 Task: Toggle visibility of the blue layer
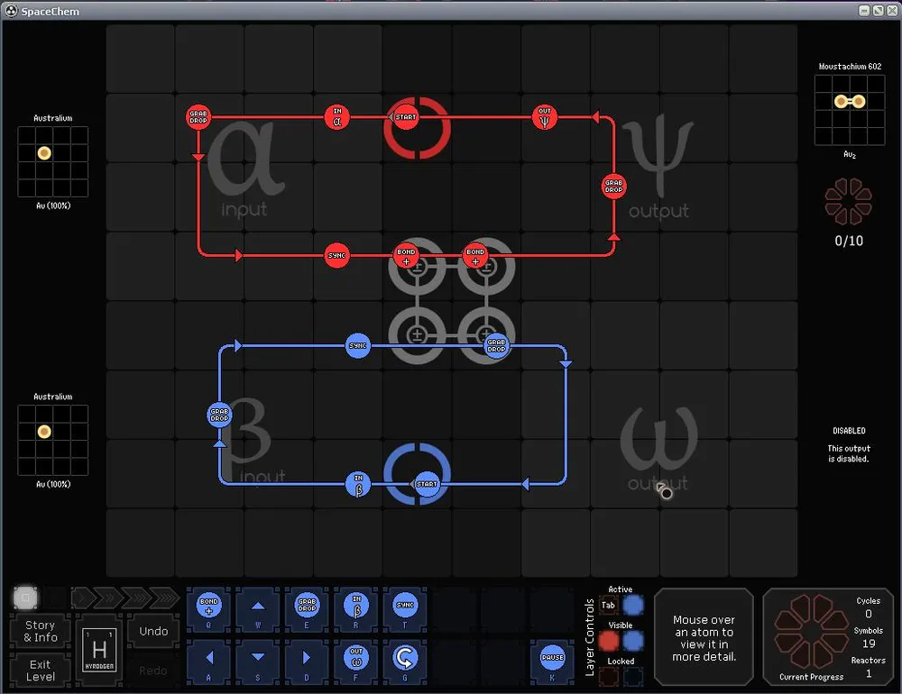click(634, 641)
